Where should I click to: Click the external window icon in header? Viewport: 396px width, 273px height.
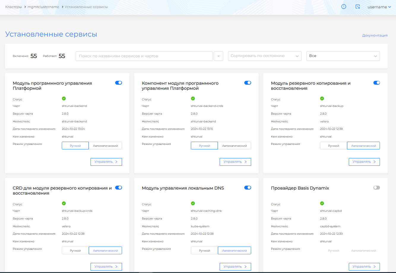[x=358, y=7]
